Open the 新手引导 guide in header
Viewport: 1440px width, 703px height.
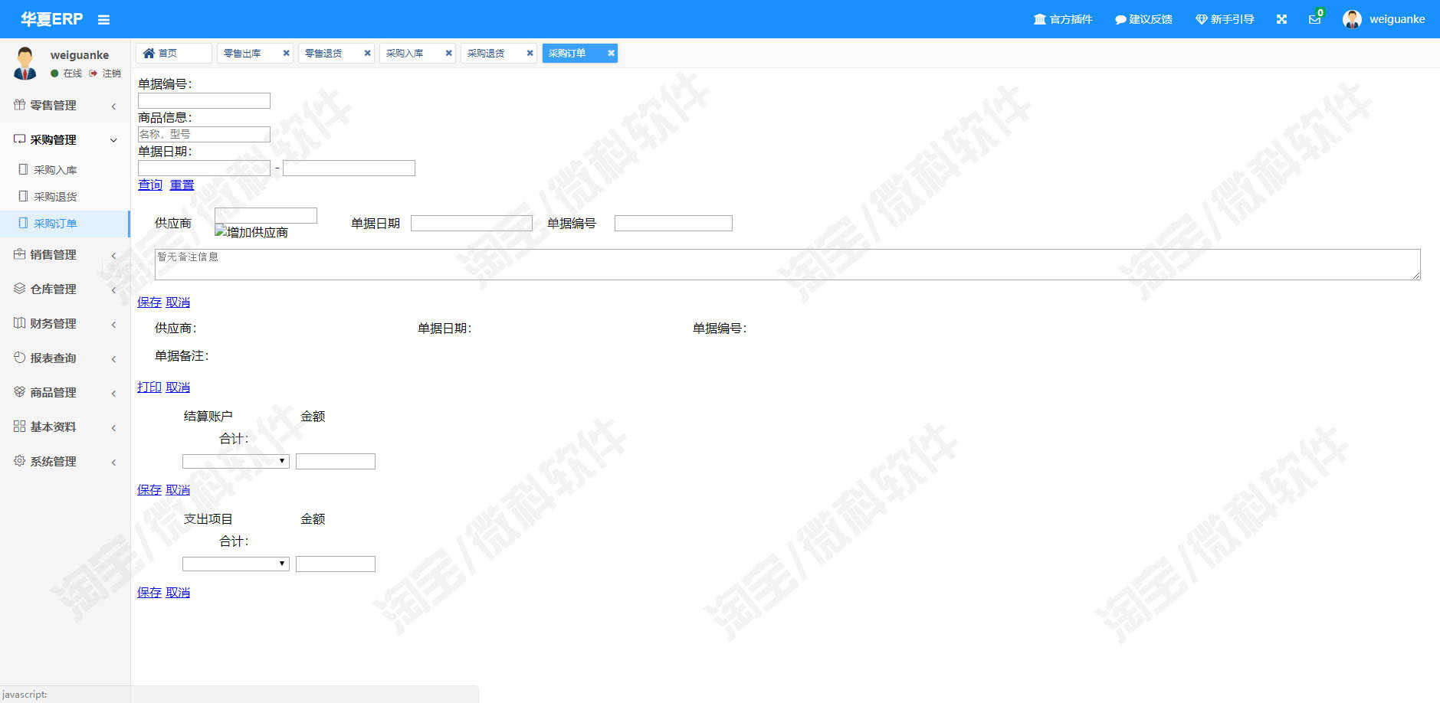[x=1225, y=19]
